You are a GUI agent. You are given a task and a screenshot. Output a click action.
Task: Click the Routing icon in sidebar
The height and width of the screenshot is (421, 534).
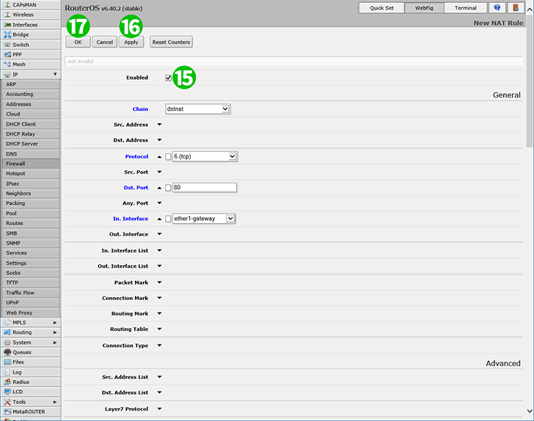7,332
